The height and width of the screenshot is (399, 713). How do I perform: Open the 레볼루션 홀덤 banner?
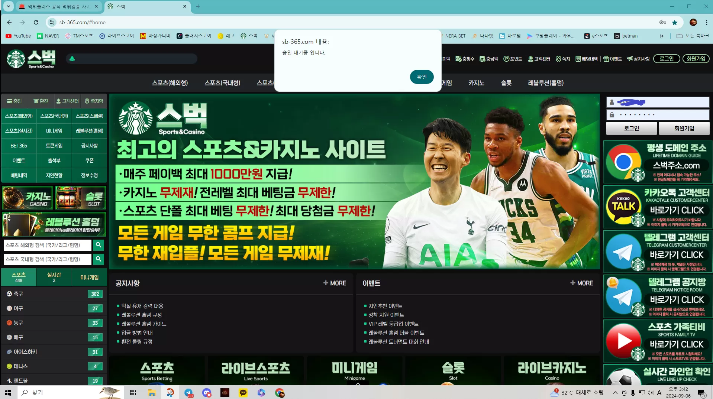tap(54, 224)
